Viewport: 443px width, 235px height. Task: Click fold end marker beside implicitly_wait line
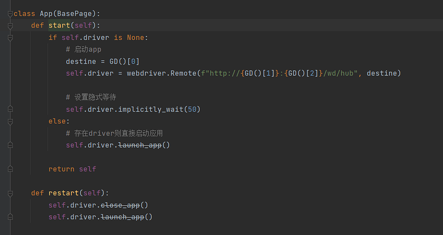click(10, 109)
